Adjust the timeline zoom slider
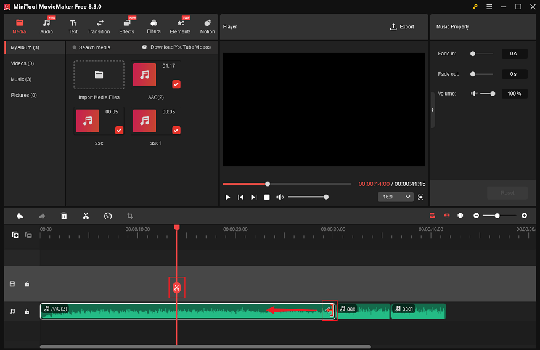 point(499,216)
